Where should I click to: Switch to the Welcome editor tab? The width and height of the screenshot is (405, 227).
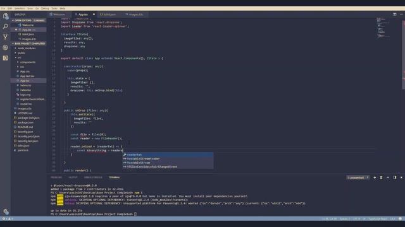[x=59, y=15]
